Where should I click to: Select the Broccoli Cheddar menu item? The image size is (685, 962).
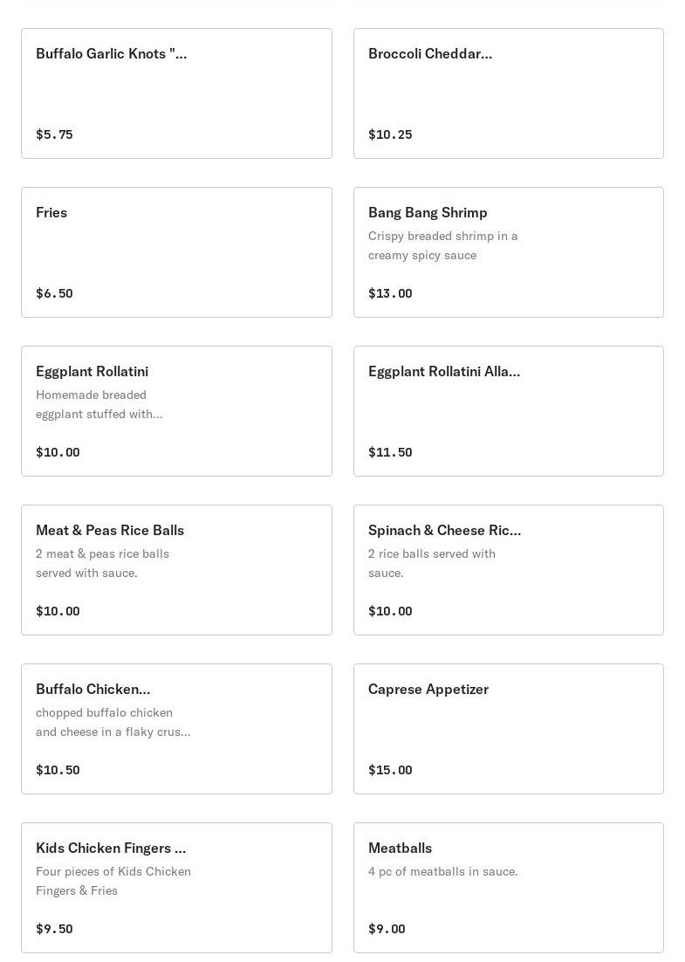click(508, 93)
